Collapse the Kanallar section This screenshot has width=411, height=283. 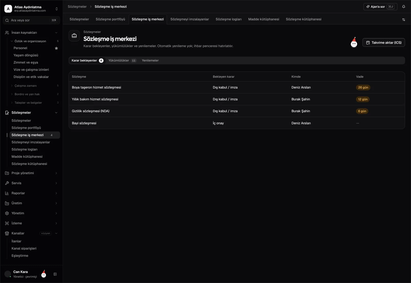(56, 233)
